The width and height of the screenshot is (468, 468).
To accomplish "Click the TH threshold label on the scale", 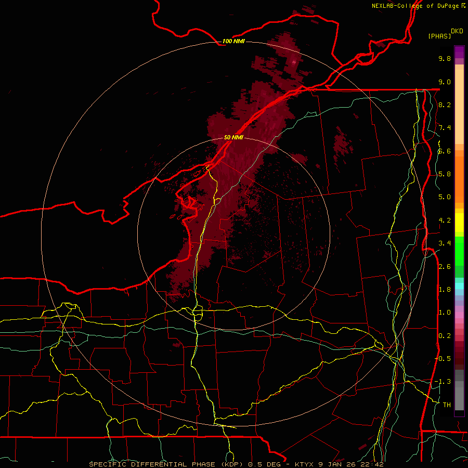I will (447, 405).
